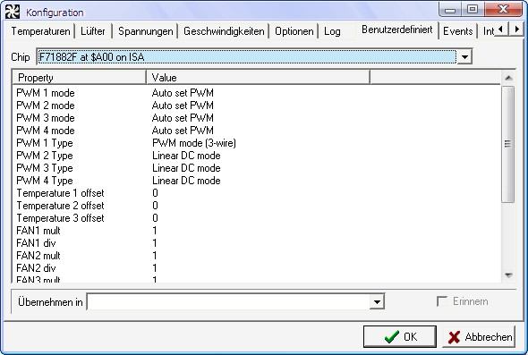Switch to the Lüfter tab
The height and width of the screenshot is (355, 528).
pos(92,31)
